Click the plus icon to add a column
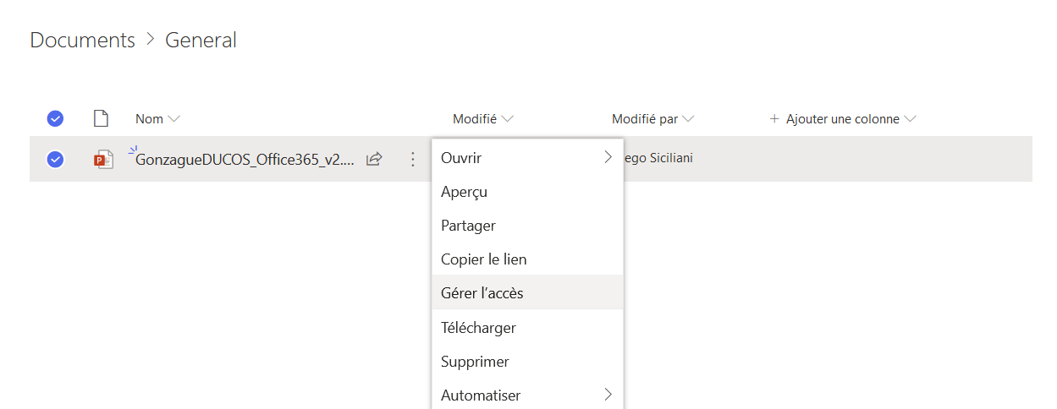 773,119
